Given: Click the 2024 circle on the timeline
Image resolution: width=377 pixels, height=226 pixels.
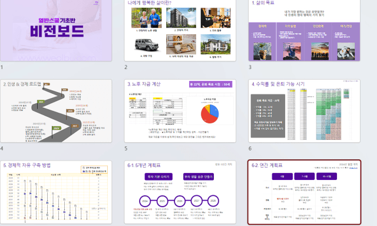Looking at the screenshot, I should (x=145, y=201).
